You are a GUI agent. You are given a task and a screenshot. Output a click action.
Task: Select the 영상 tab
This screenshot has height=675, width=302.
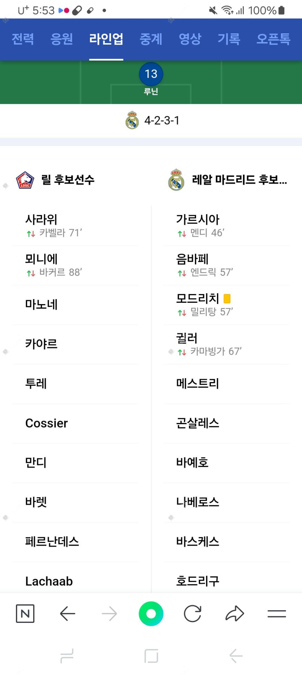point(190,39)
